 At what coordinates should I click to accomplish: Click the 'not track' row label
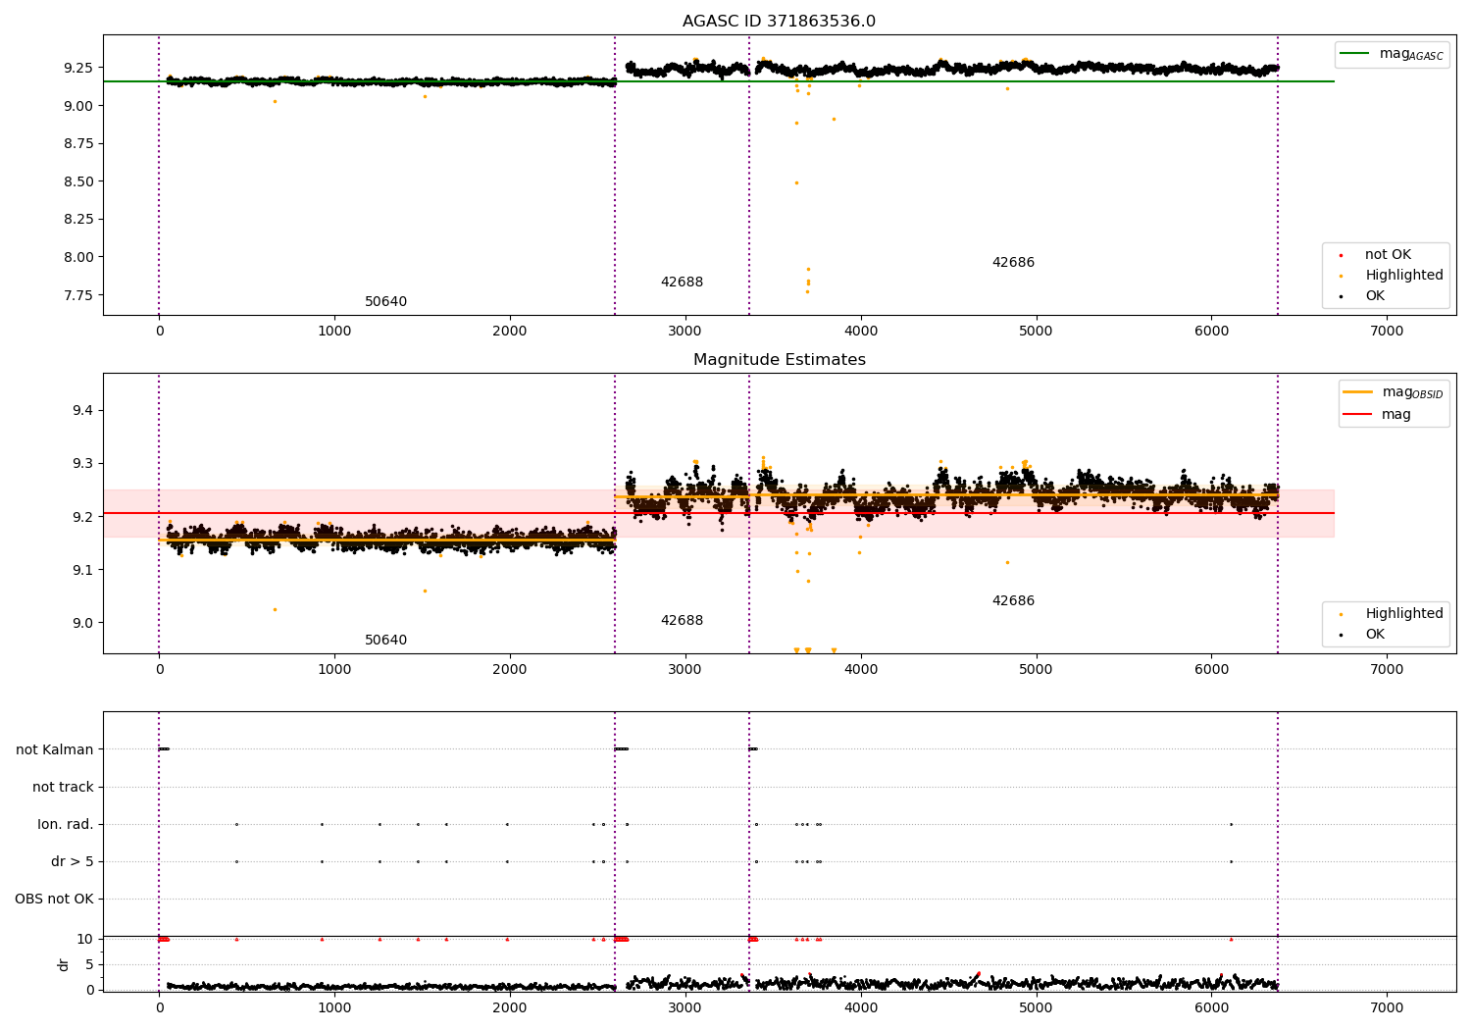coord(63,788)
